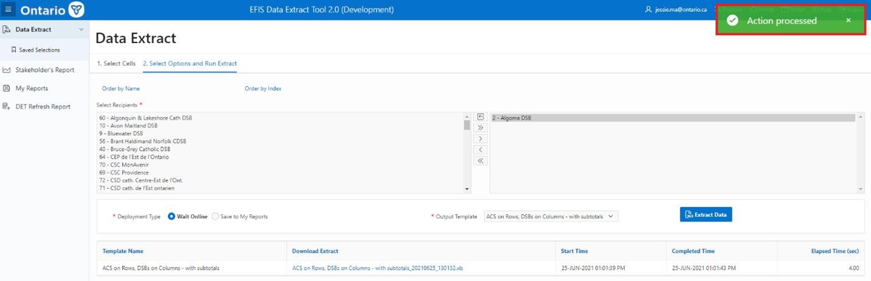Click the remove selected left single arrow
The image size is (871, 281).
coord(481,150)
